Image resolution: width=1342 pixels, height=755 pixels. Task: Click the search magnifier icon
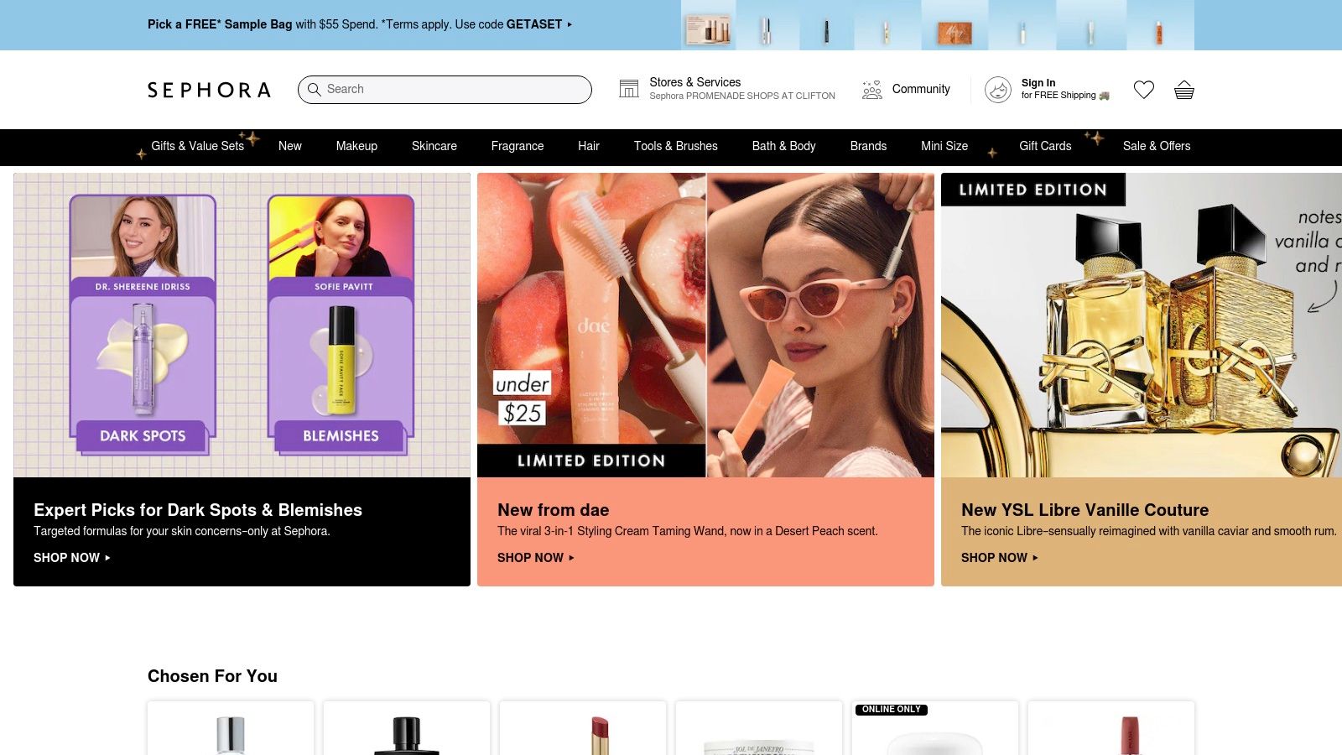coord(315,89)
